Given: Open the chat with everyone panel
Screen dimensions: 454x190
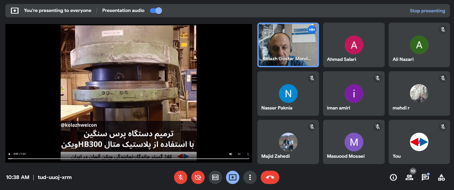Looking at the screenshot, I should (x=425, y=177).
